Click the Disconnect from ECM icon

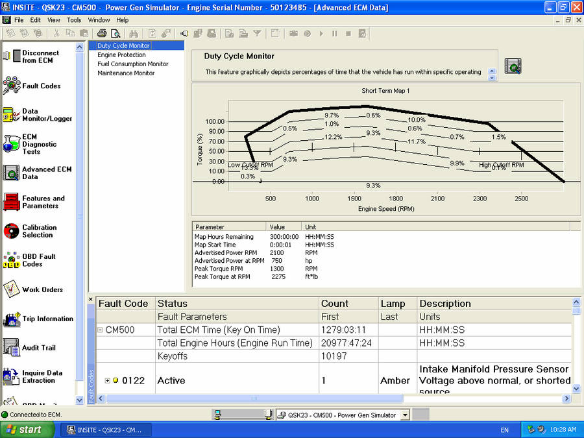(12, 57)
